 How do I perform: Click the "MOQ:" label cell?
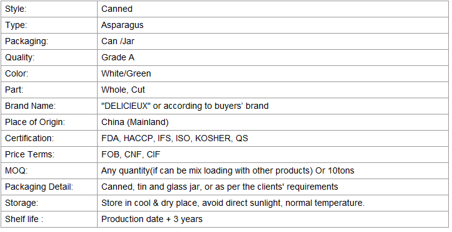(49, 170)
